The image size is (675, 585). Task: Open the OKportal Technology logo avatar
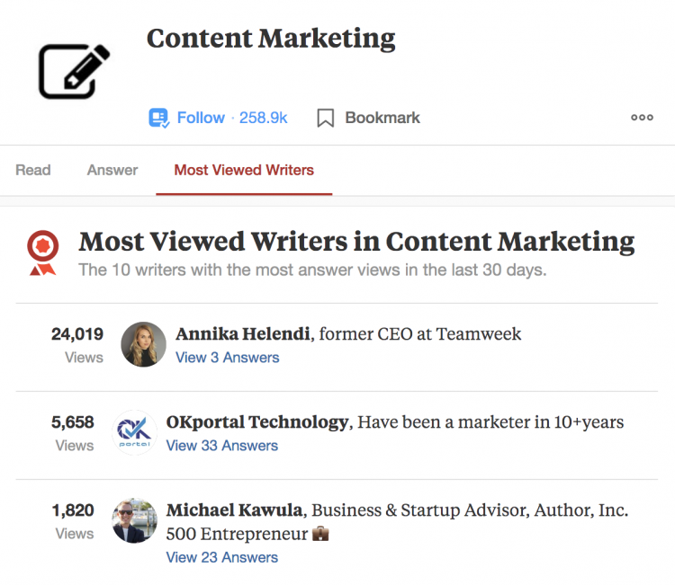pyautogui.click(x=134, y=432)
